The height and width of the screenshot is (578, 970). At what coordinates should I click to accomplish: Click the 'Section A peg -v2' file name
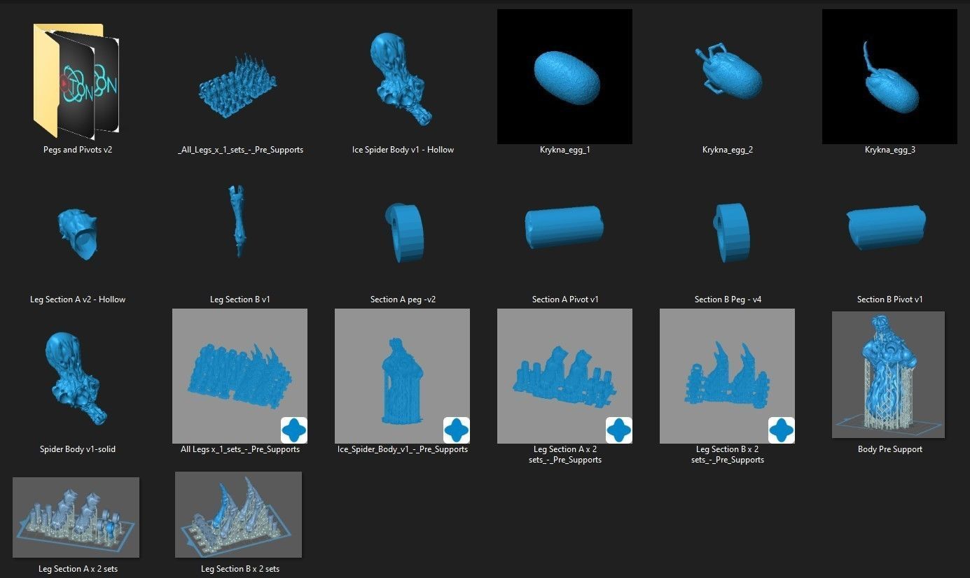pyautogui.click(x=403, y=299)
